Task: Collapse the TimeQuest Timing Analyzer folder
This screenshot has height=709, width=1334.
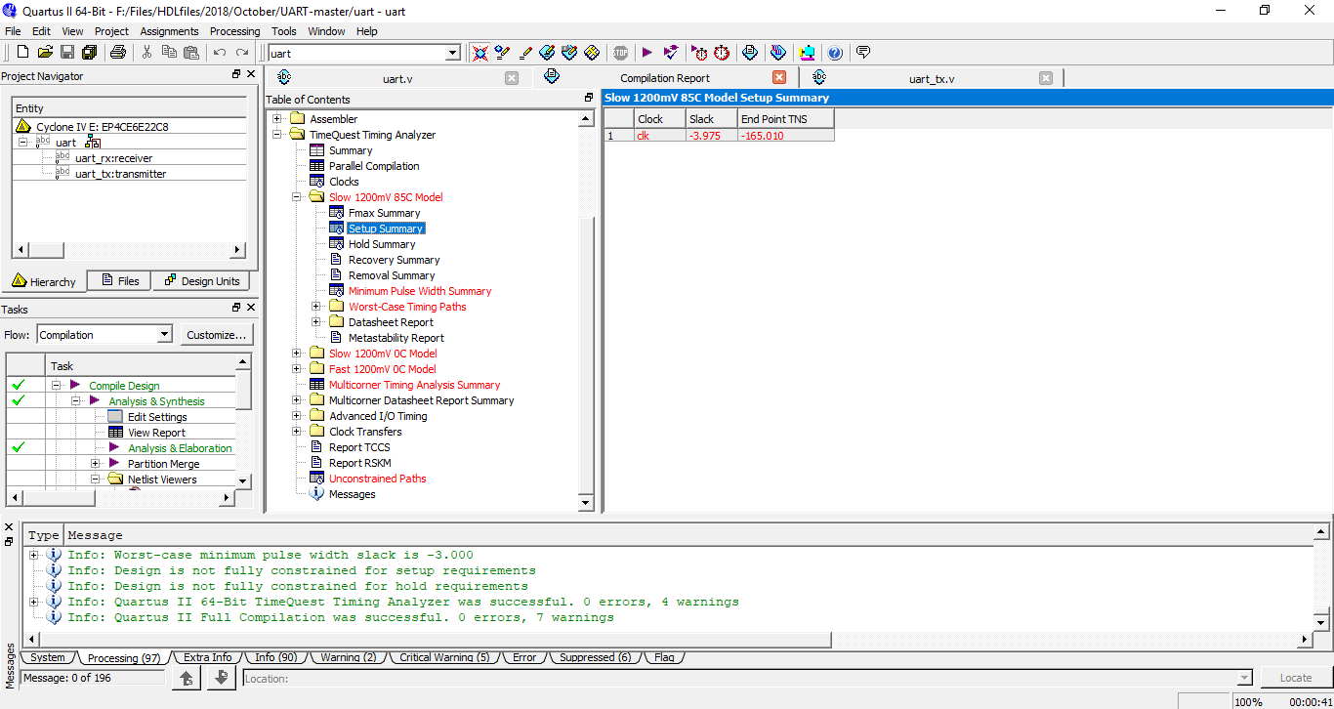Action: tap(277, 135)
